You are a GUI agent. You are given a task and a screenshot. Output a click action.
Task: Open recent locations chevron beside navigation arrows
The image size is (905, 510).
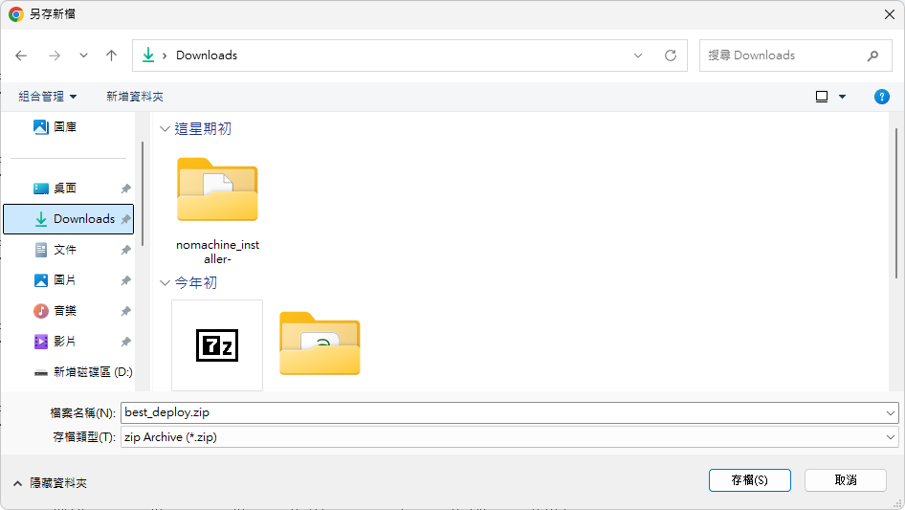coord(83,55)
